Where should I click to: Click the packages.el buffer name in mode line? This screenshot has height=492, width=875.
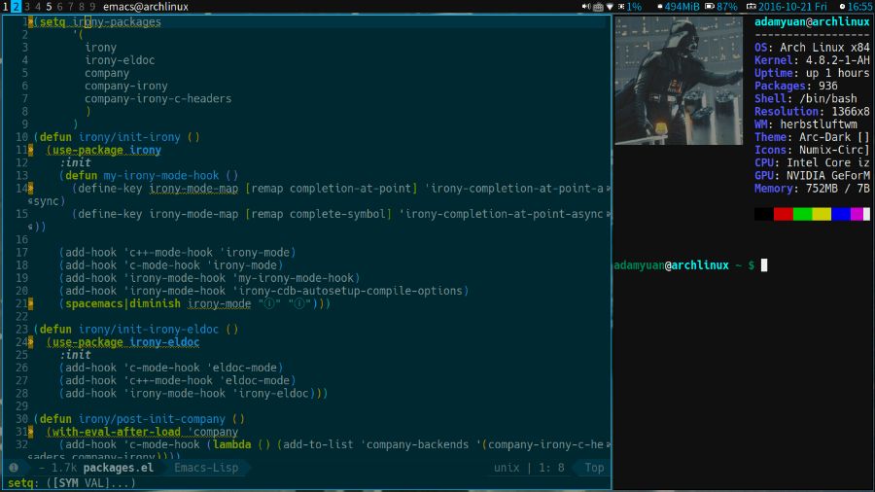pos(119,468)
